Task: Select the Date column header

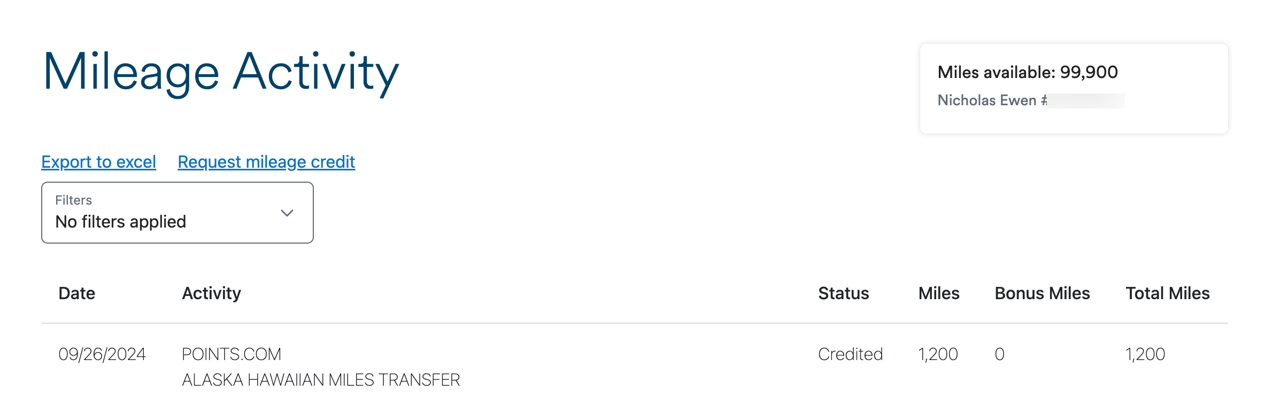Action: coord(77,293)
